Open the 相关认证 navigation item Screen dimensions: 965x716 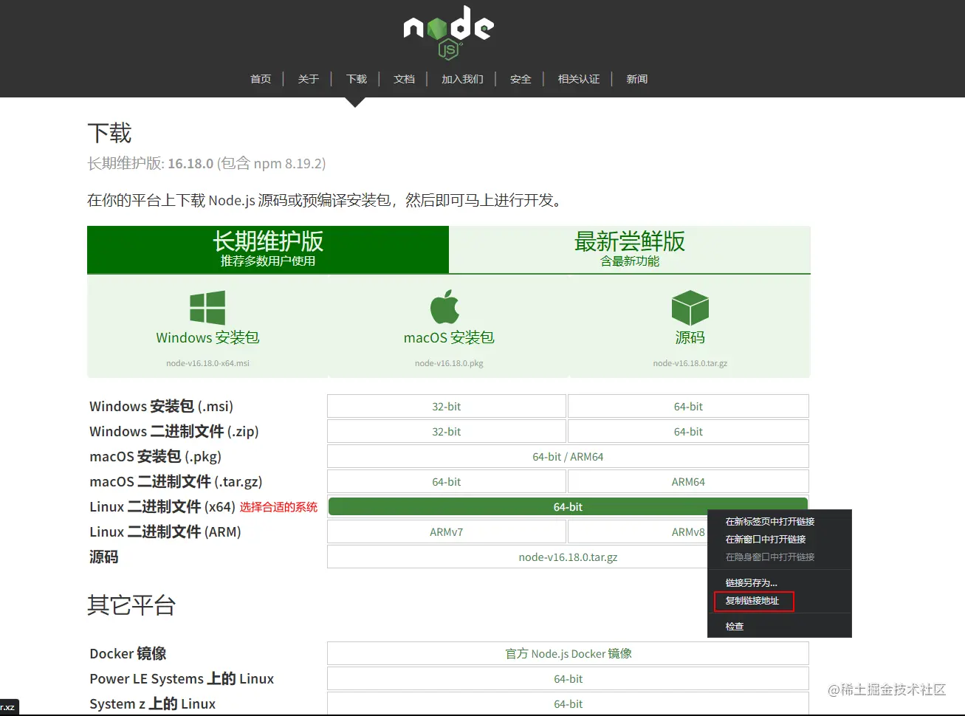pyautogui.click(x=579, y=79)
